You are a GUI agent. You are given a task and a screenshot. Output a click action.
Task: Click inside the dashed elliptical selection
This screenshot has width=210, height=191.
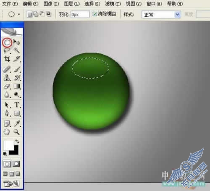[90, 68]
